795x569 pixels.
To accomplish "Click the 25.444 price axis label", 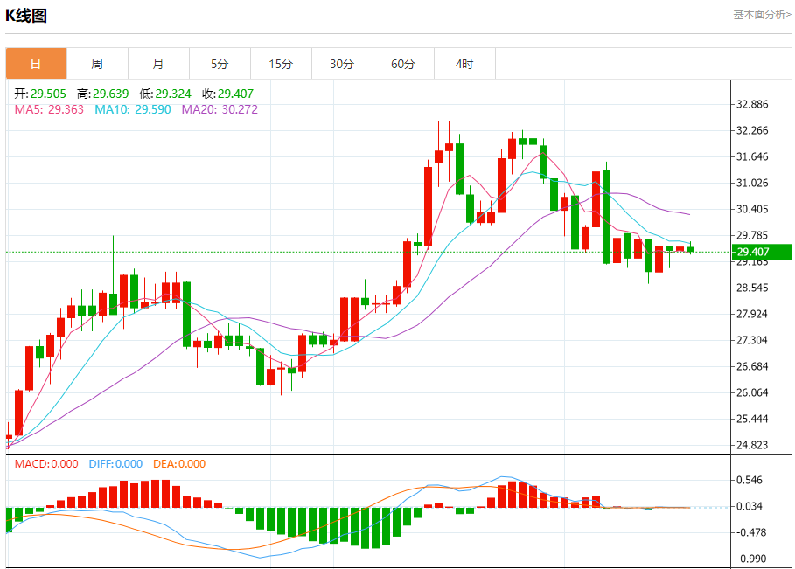I will point(752,419).
